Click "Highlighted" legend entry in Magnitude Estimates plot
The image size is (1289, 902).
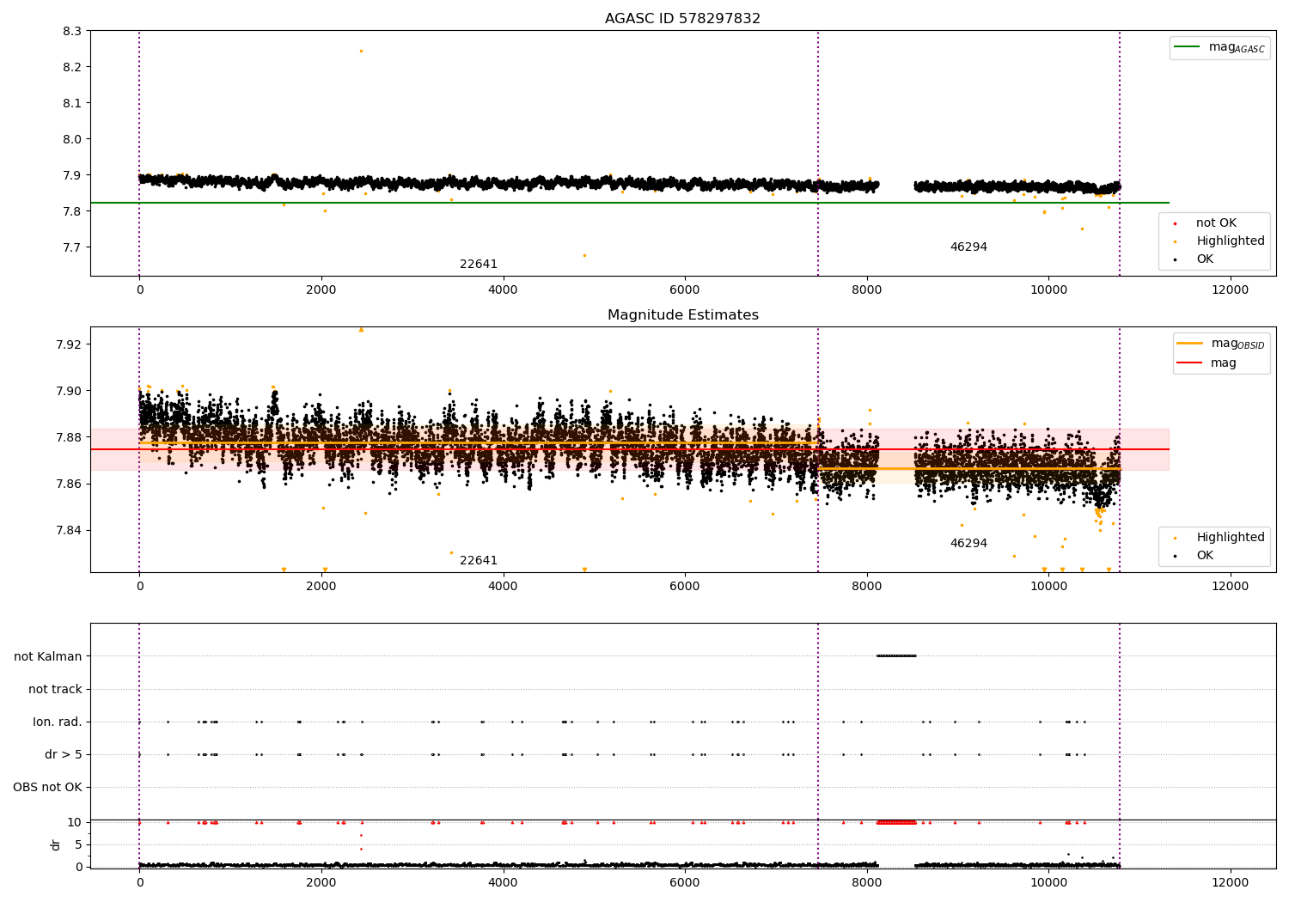coord(1231,537)
